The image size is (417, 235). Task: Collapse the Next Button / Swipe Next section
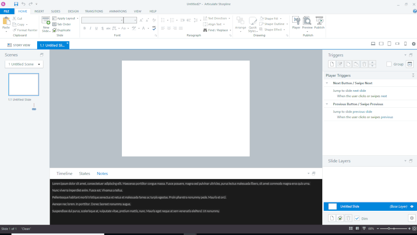click(x=327, y=83)
